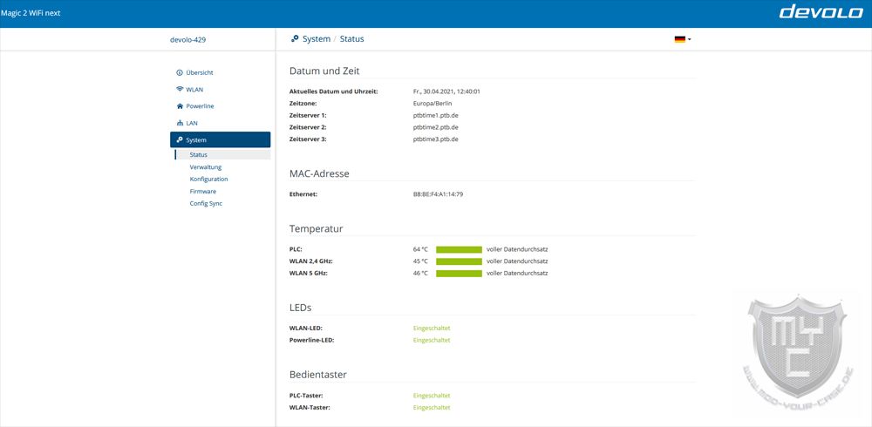This screenshot has width=872, height=427.
Task: Click the Europa/Berlin timezone value
Action: pyautogui.click(x=433, y=104)
